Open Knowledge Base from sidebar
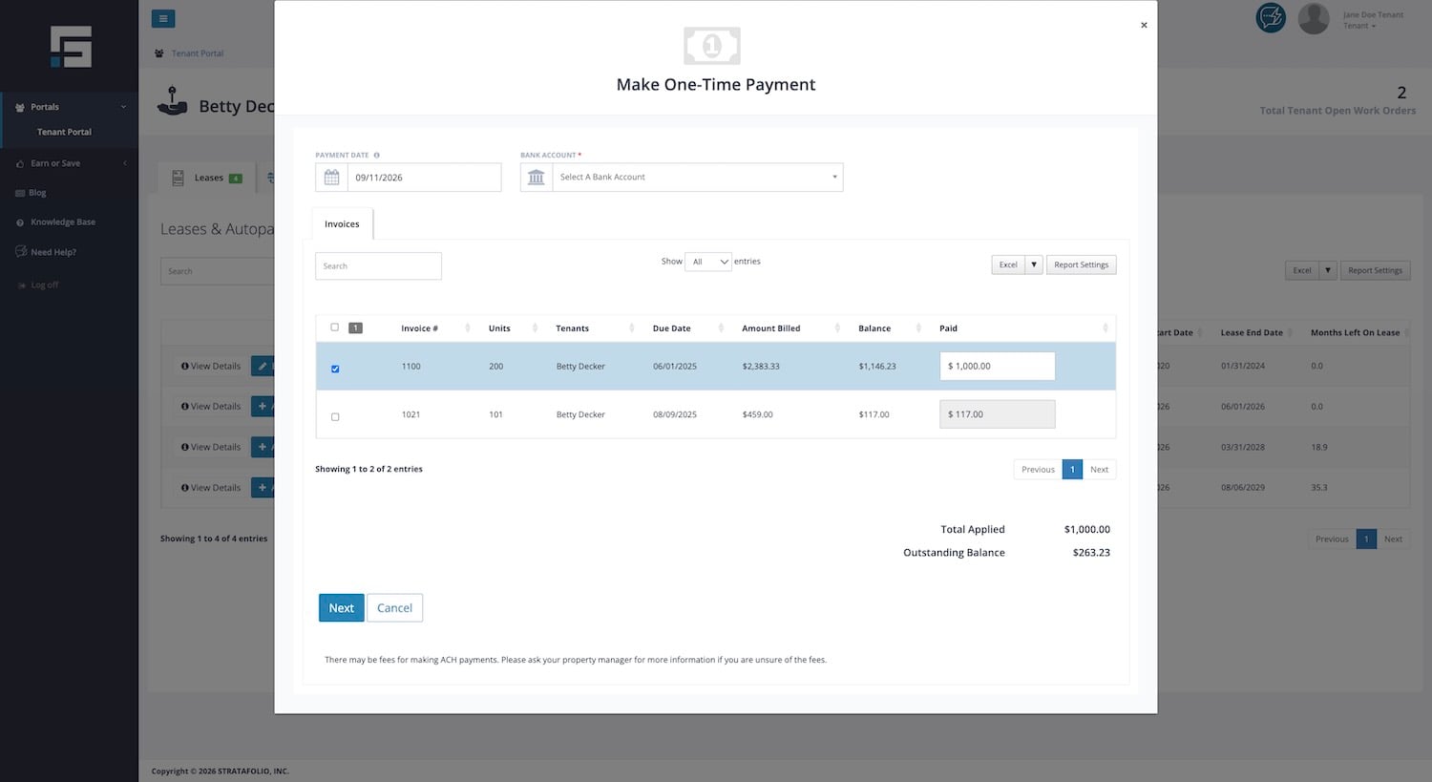The image size is (1432, 782). pos(63,222)
